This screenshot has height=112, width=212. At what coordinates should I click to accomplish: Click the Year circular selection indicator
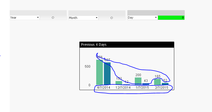coord(53,18)
